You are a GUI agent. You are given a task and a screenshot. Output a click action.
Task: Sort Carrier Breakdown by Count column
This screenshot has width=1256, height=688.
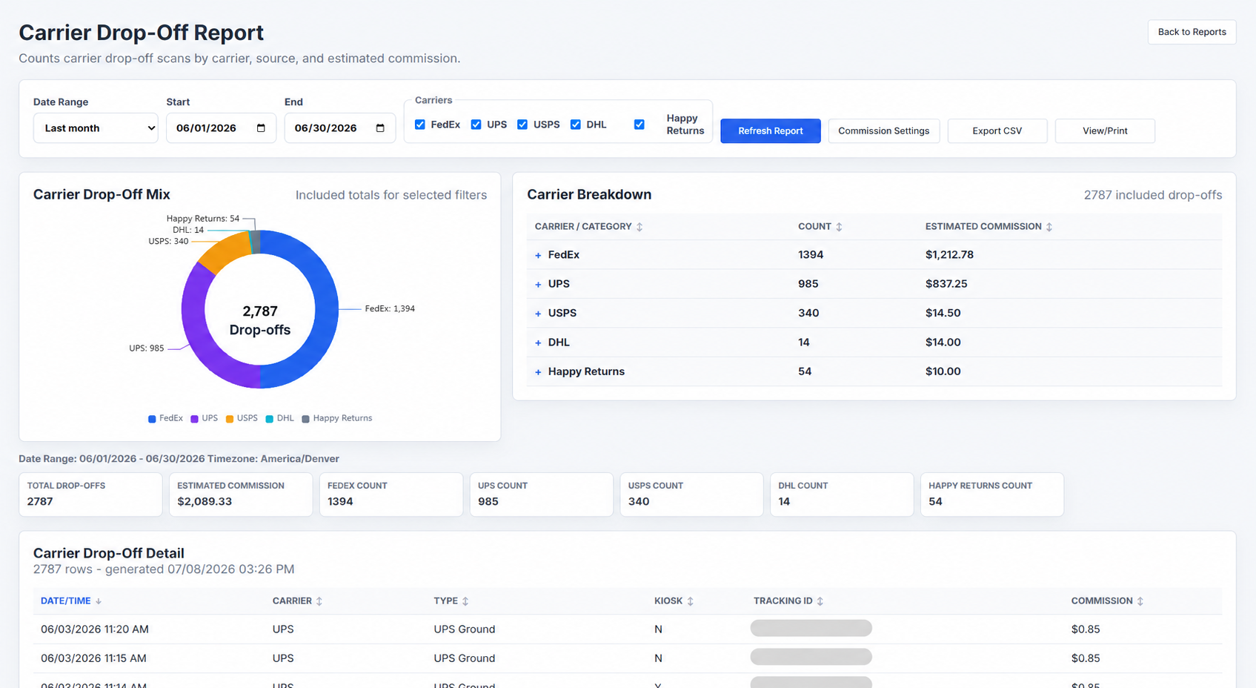click(x=839, y=227)
